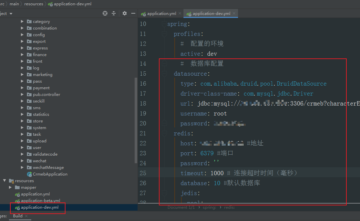
Task: Click 'redis:' in the editor breadcrumb
Action: (x=229, y=207)
